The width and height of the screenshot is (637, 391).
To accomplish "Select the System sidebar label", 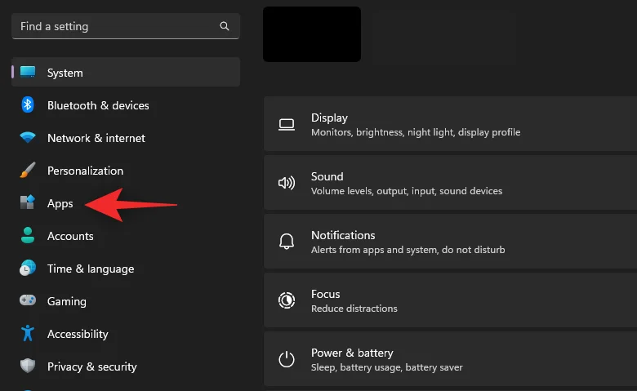I will point(65,73).
